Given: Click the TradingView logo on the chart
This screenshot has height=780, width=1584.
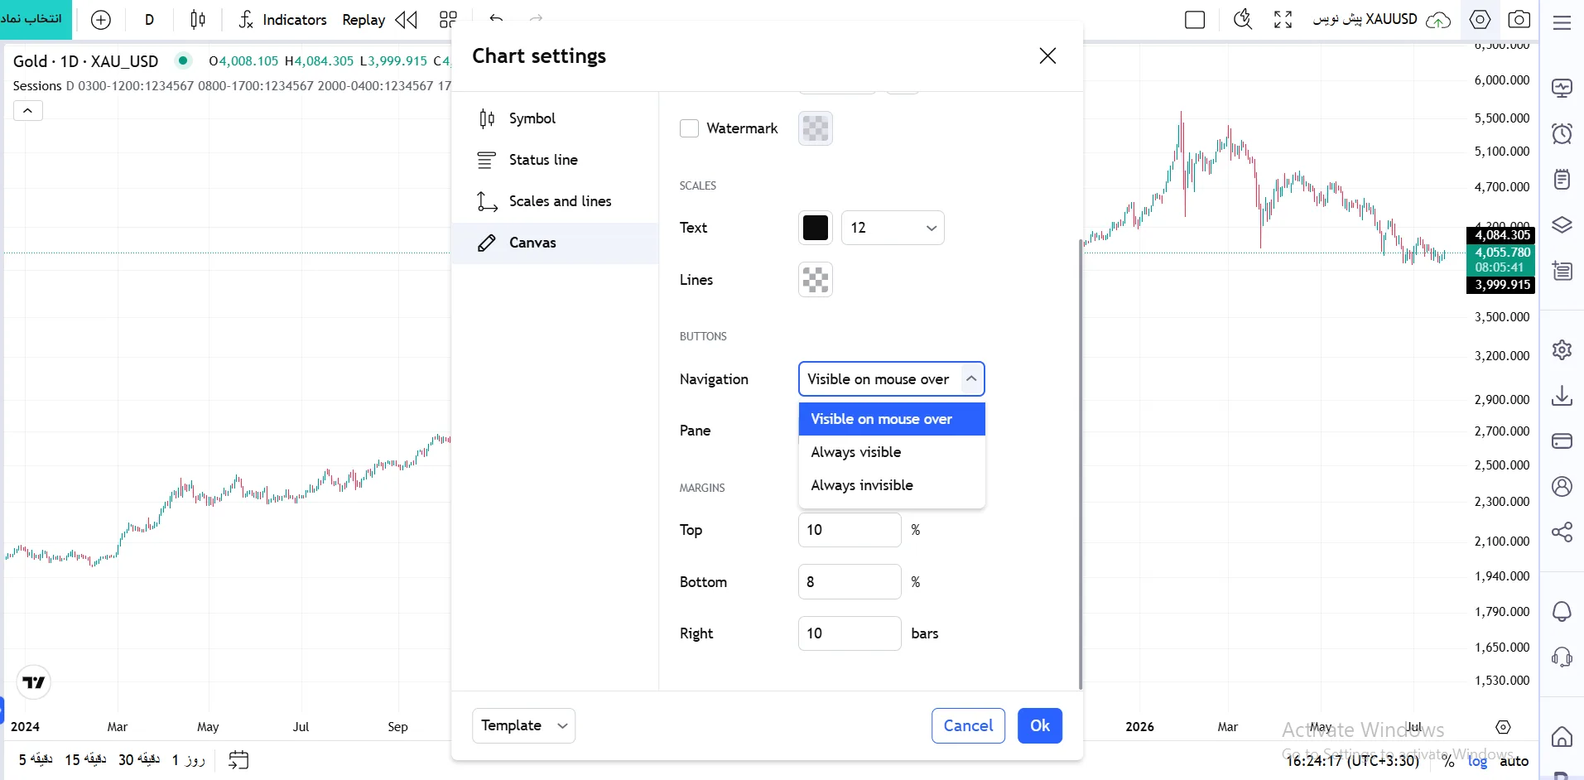Looking at the screenshot, I should tap(34, 682).
